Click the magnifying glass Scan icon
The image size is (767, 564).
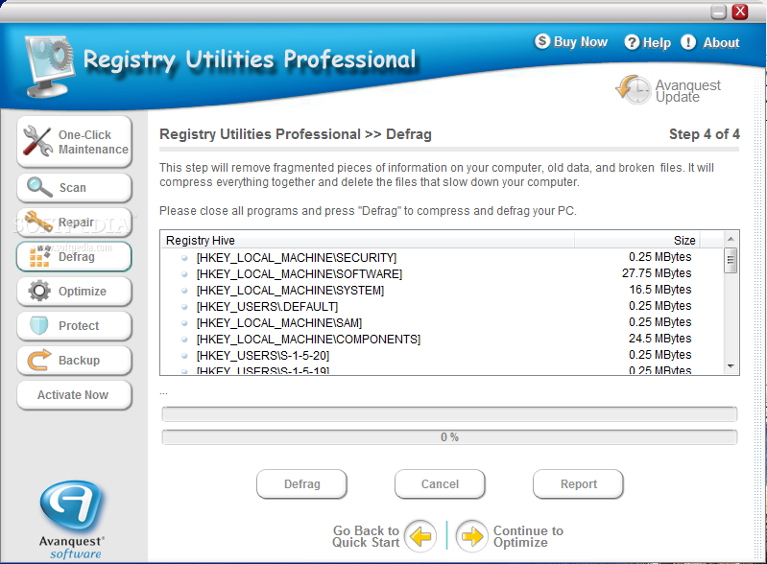coord(39,187)
